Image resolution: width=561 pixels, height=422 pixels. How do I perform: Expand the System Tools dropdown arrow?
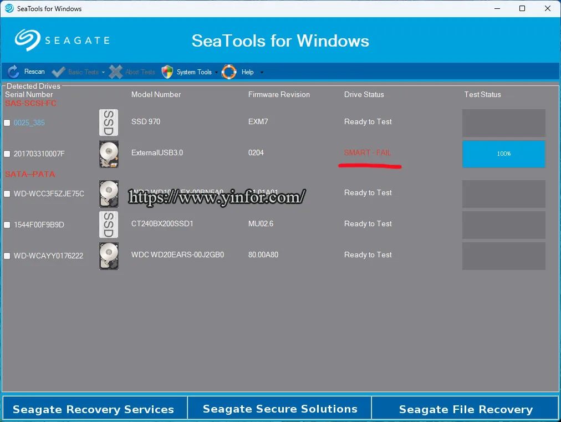coord(216,72)
